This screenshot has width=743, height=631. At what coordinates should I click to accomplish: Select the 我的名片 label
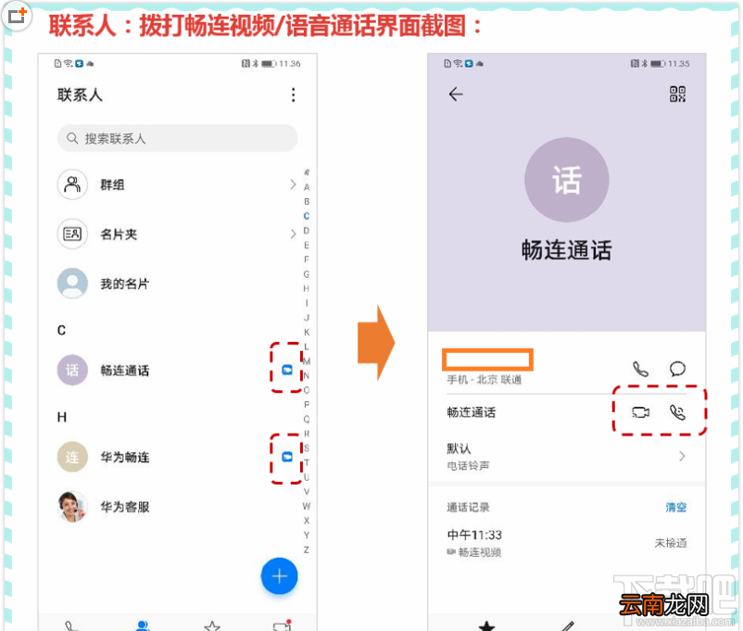[x=125, y=284]
